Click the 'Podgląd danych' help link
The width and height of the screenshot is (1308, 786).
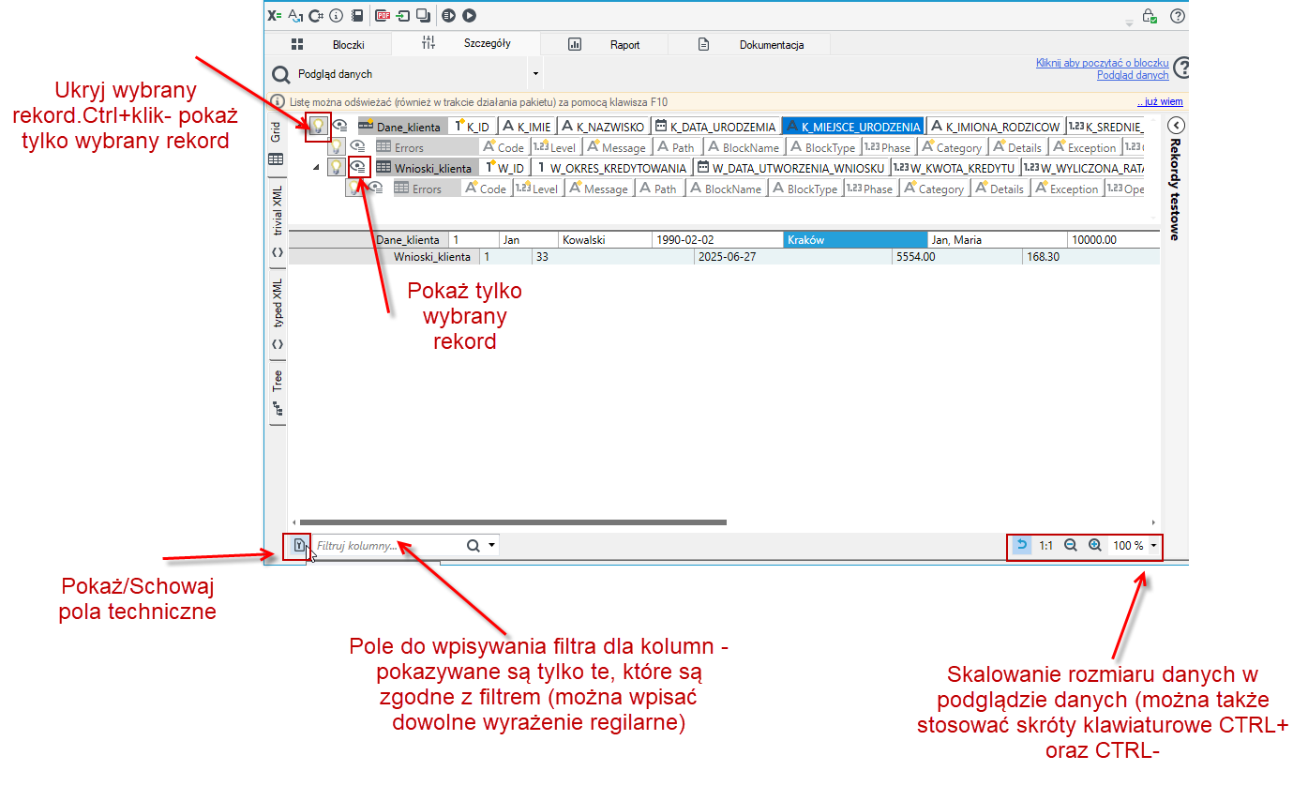(x=1133, y=75)
